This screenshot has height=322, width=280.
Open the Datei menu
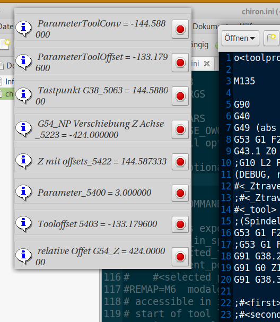[x=6, y=27]
